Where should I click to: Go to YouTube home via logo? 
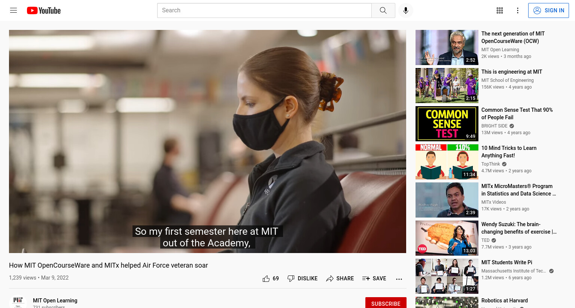pyautogui.click(x=44, y=10)
